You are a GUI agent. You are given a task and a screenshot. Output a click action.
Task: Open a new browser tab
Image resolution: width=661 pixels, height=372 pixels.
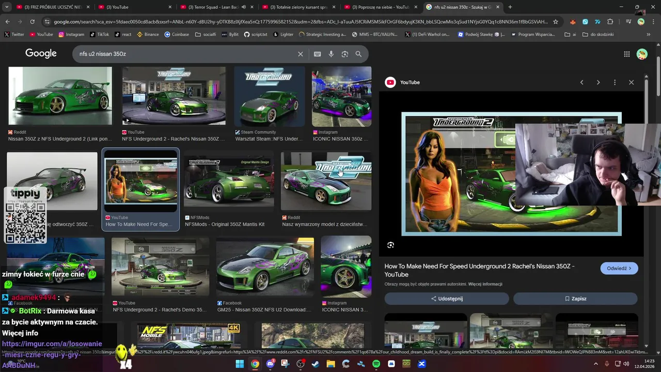click(x=510, y=7)
